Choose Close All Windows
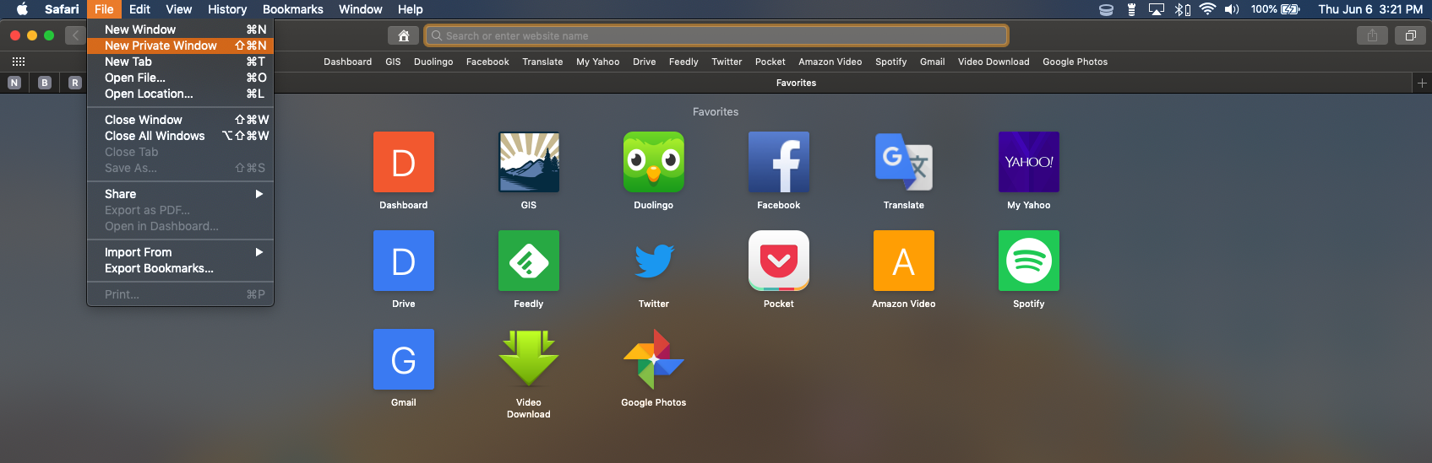 click(x=180, y=136)
